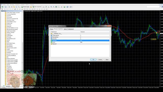This screenshot has height=92, width=163.
Task: Select the StopLabelSize parameter row
Action: point(80,37)
